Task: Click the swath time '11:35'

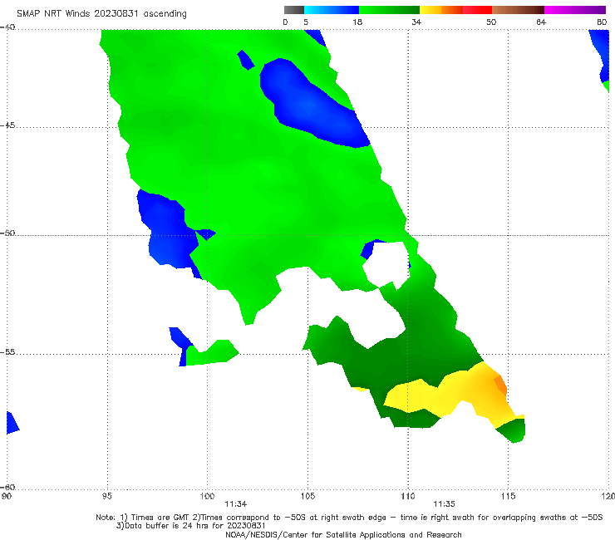Action: pos(444,504)
